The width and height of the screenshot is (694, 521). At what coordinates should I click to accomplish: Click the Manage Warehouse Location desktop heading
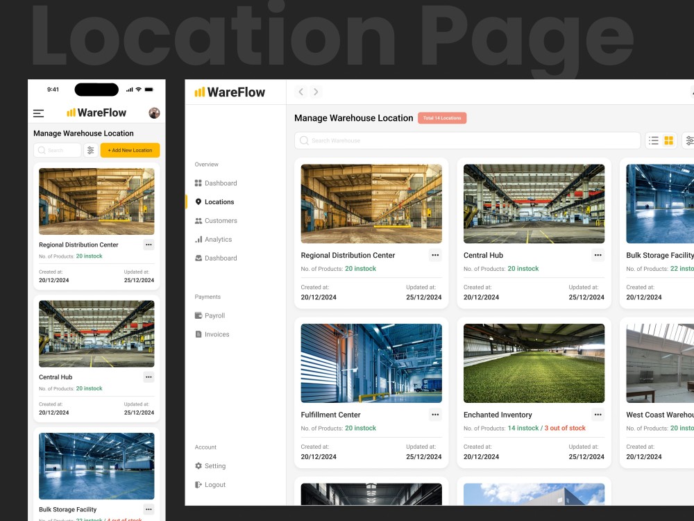point(354,118)
